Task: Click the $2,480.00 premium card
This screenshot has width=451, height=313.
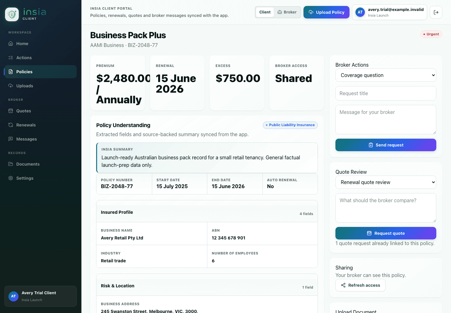Action: 118,83
